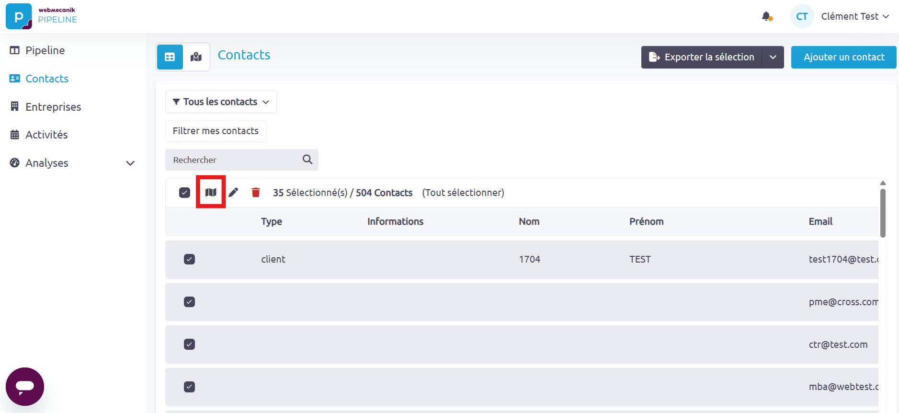Image resolution: width=899 pixels, height=413 pixels.
Task: Toggle the select-all contacts checkbox
Action: 184,193
